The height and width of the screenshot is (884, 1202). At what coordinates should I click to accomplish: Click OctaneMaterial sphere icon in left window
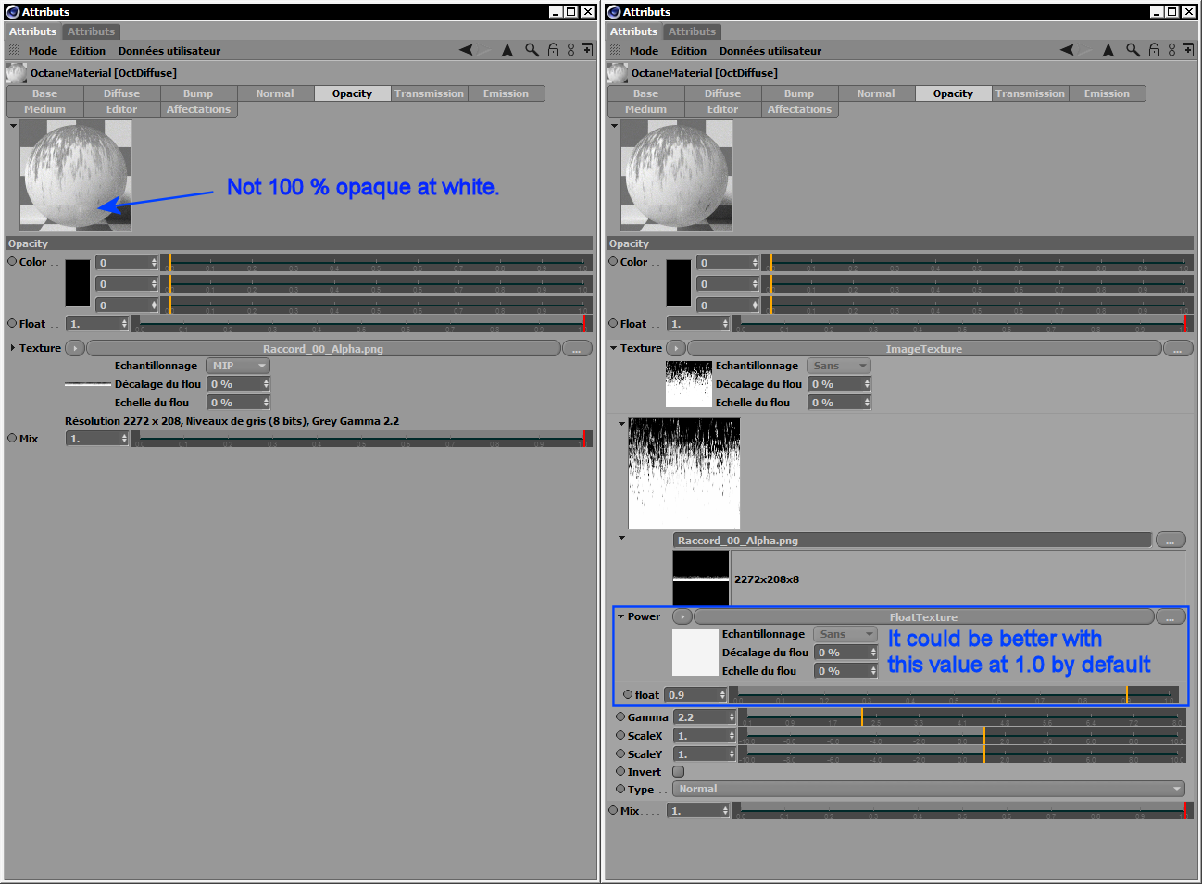(17, 73)
